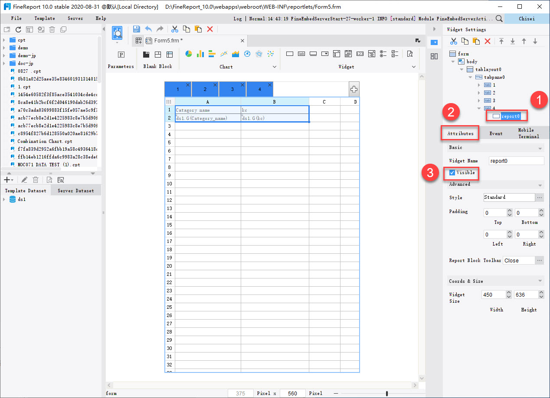Collapse the Coords & Size section

point(540,282)
